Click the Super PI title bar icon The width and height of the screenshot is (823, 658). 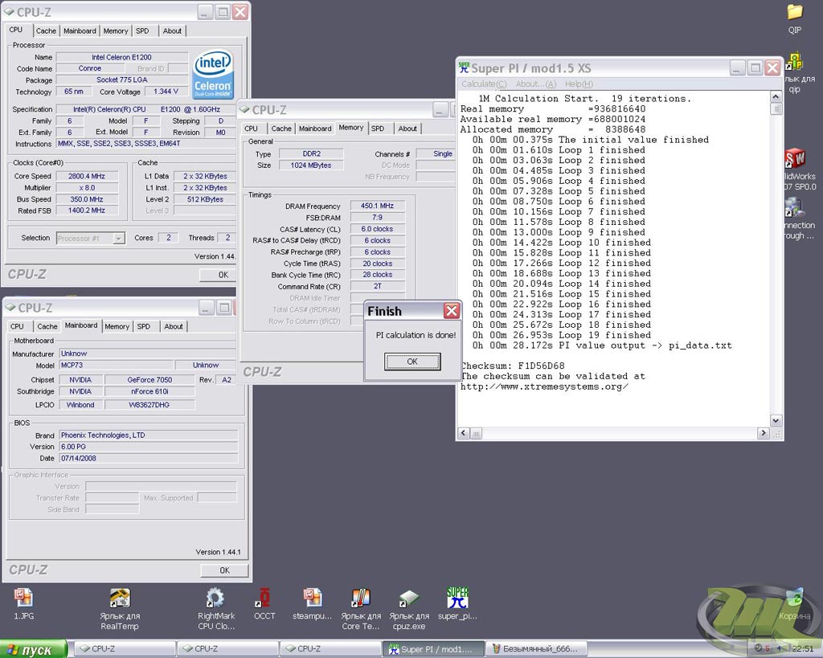(x=464, y=67)
